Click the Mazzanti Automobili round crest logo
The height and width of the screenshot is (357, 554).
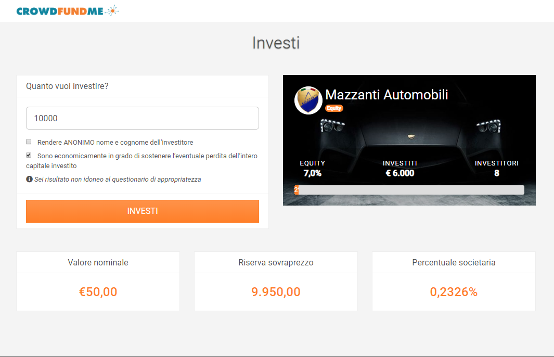click(x=308, y=100)
